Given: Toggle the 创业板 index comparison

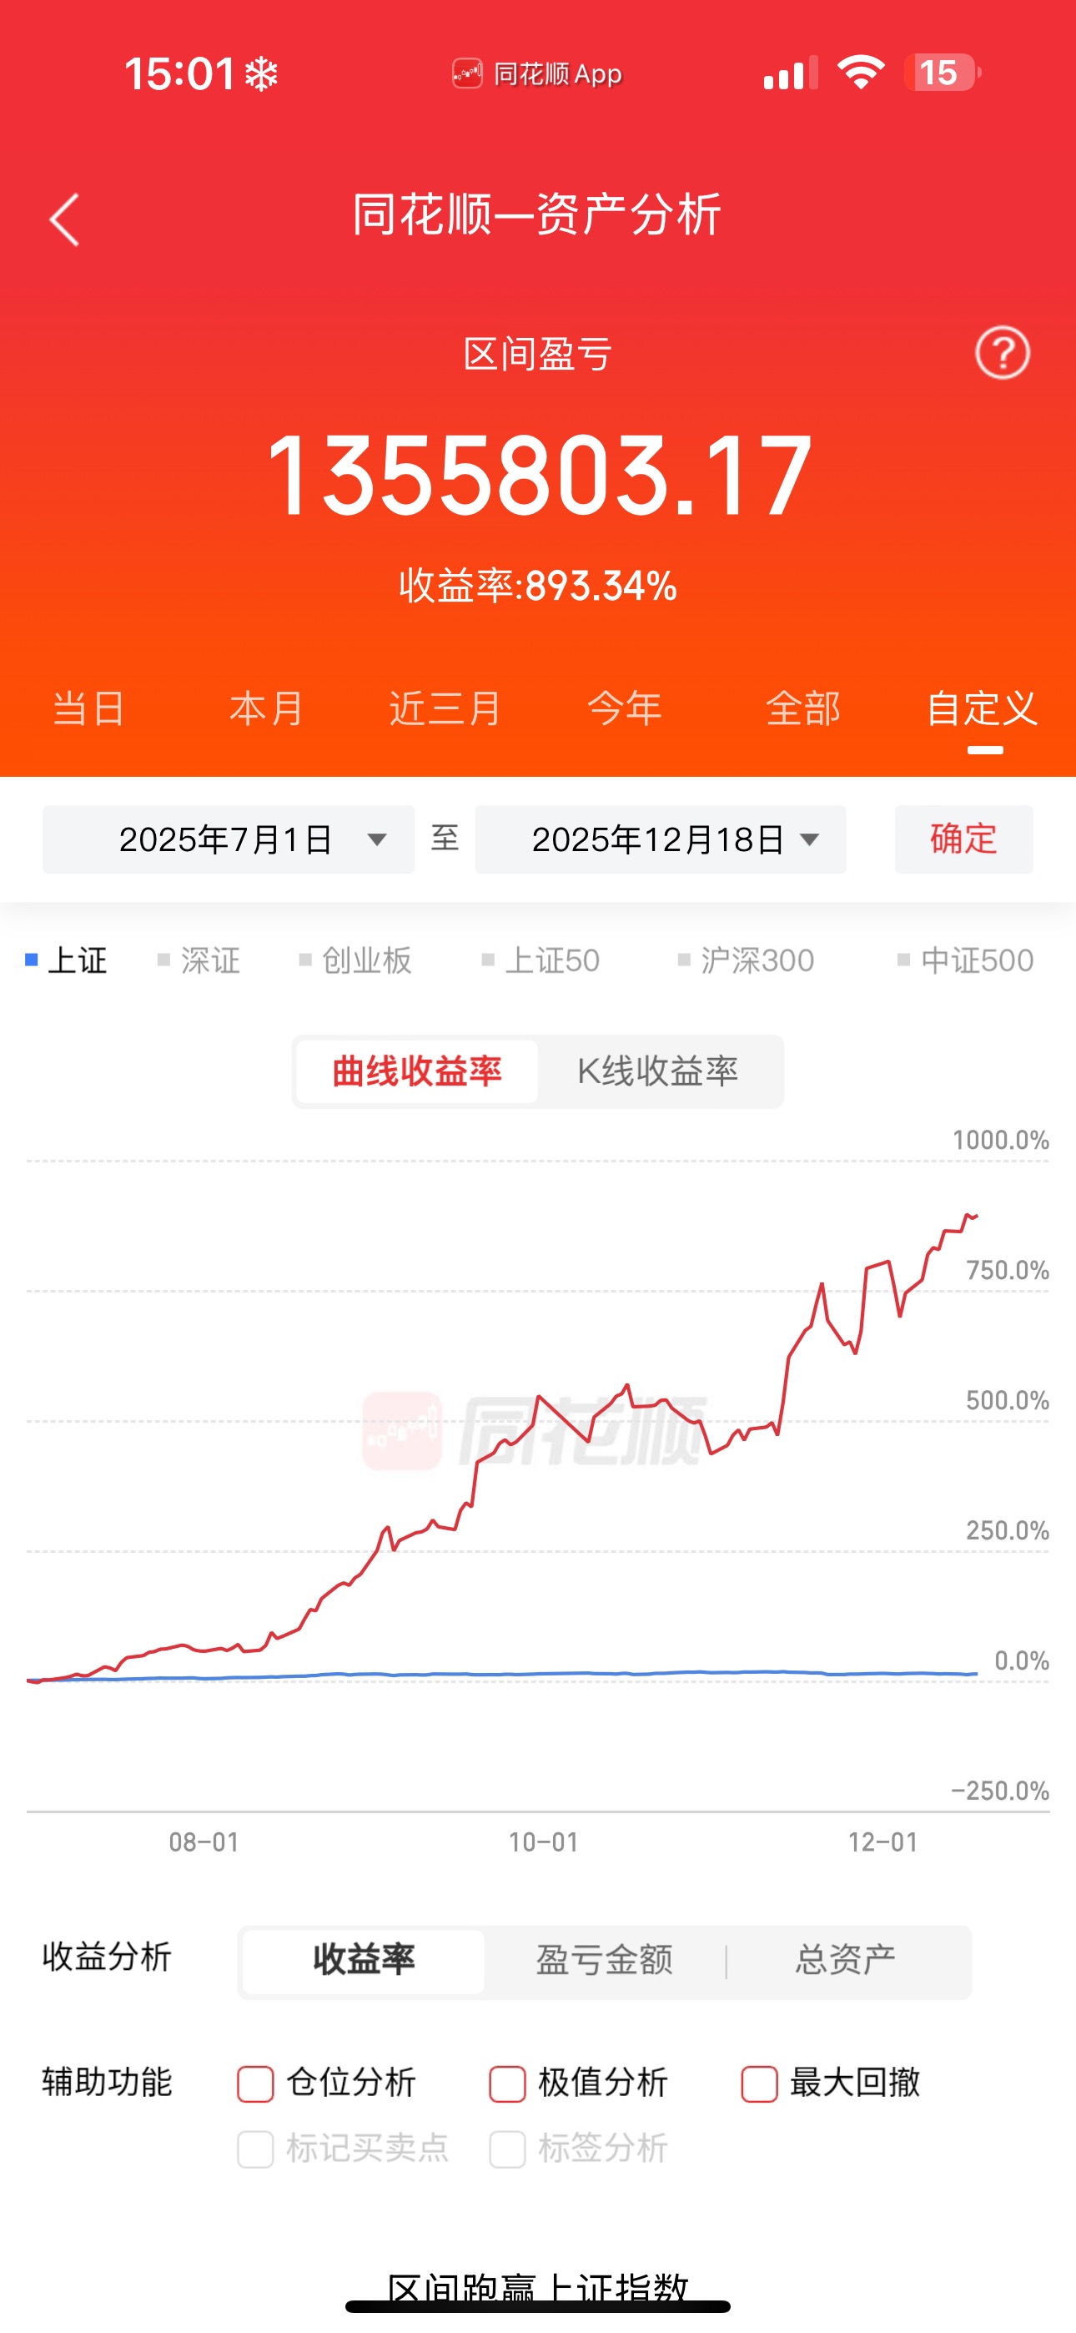Looking at the screenshot, I should coord(356,960).
